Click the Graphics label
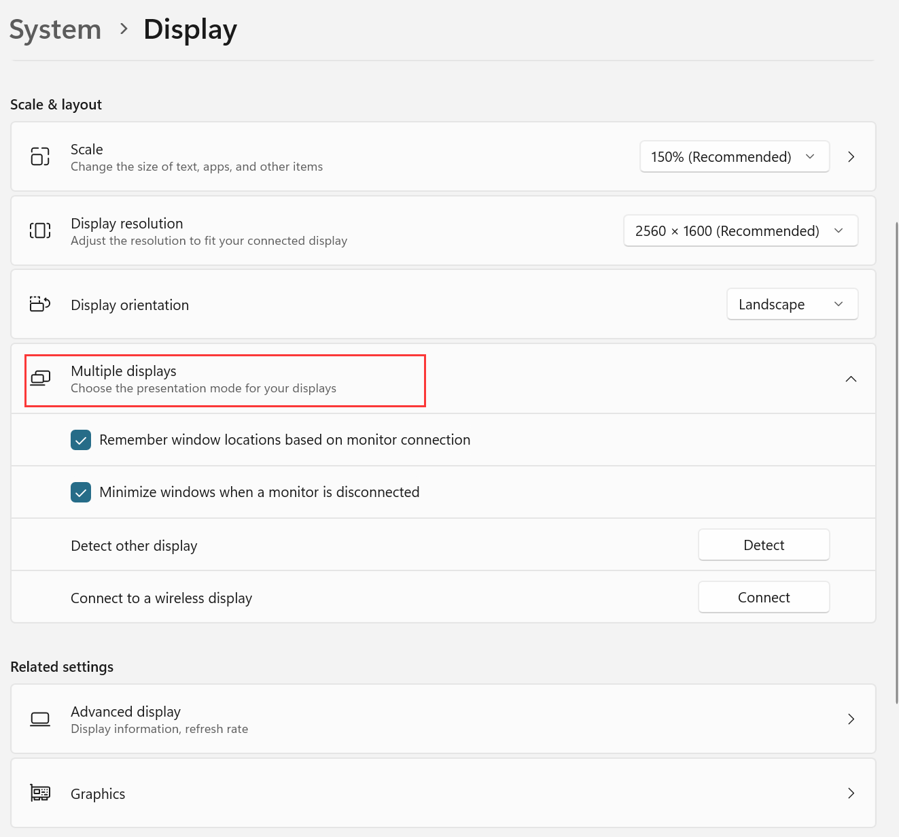This screenshot has height=837, width=899. coord(98,793)
